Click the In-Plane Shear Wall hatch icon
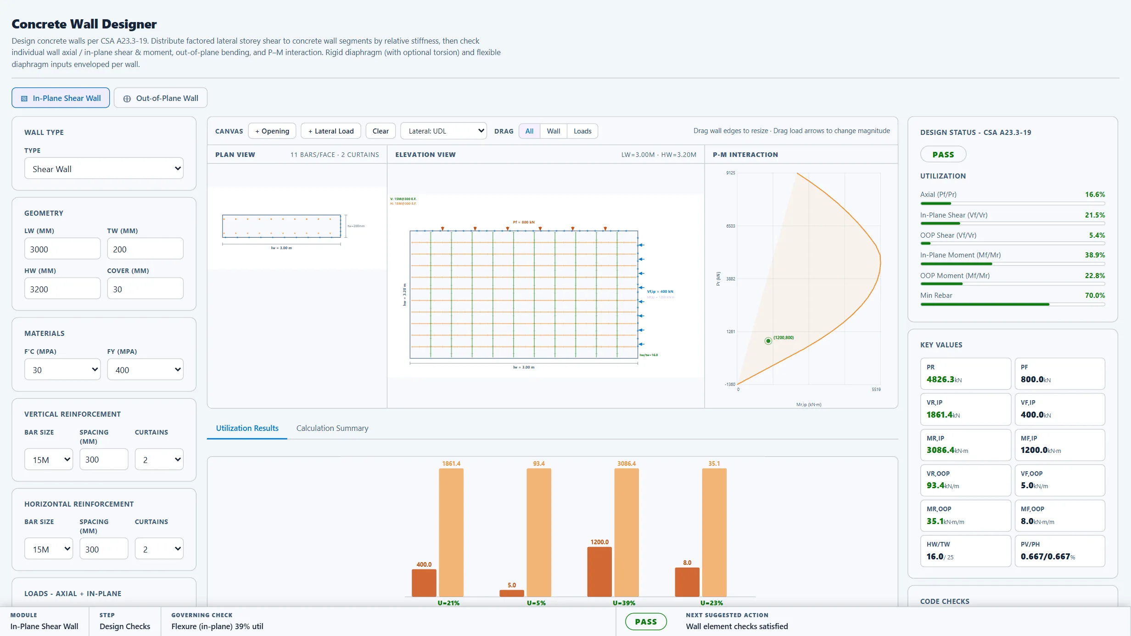The height and width of the screenshot is (636, 1131). pos(24,98)
